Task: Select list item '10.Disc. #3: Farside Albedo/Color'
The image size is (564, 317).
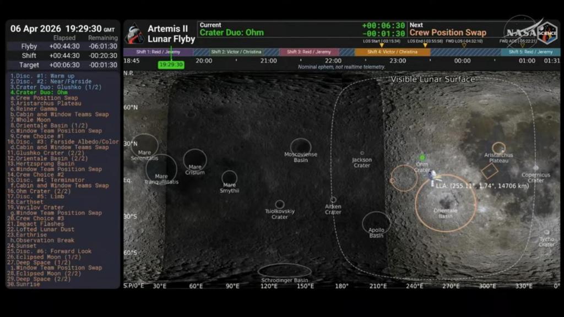Action: click(63, 141)
